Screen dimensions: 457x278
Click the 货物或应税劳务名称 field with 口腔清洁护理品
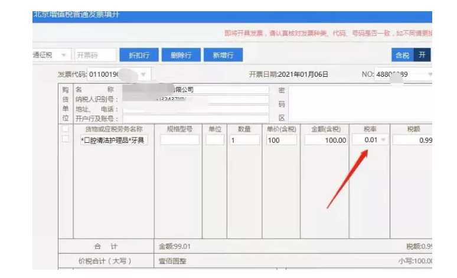coord(114,140)
